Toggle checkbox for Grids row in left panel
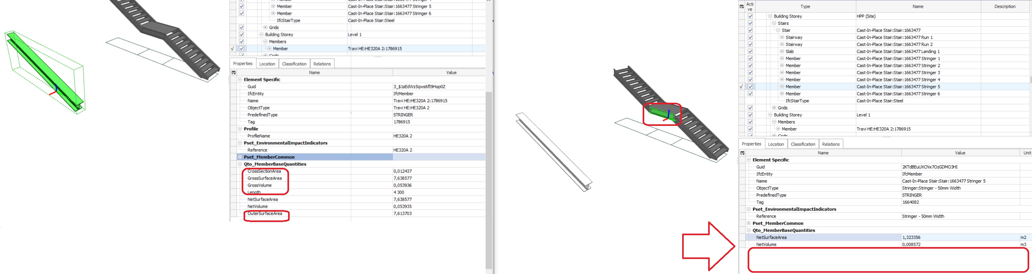The height and width of the screenshot is (274, 1032). point(242,27)
